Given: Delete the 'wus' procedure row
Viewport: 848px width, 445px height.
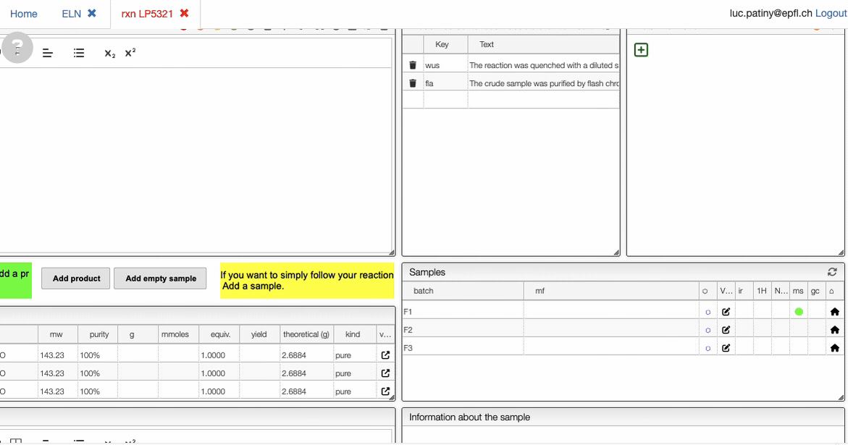Looking at the screenshot, I should [413, 65].
